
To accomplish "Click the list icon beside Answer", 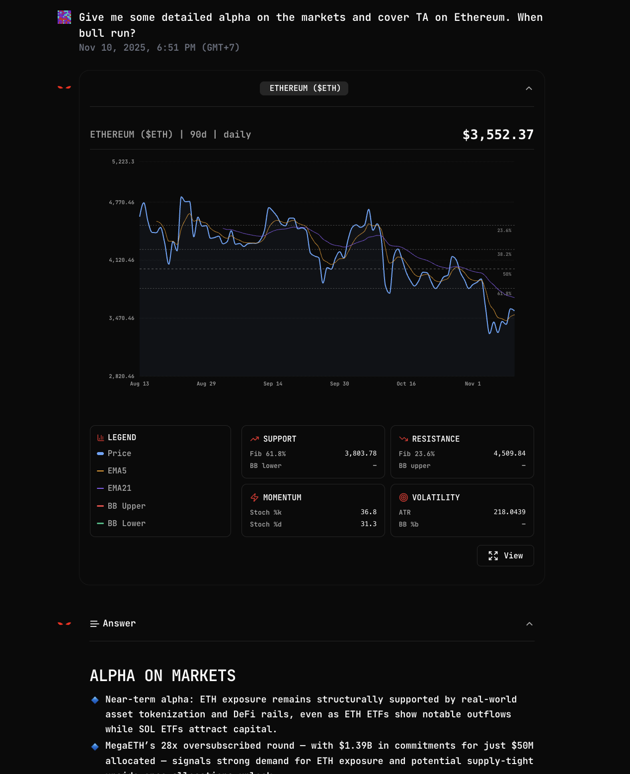I will [x=94, y=623].
